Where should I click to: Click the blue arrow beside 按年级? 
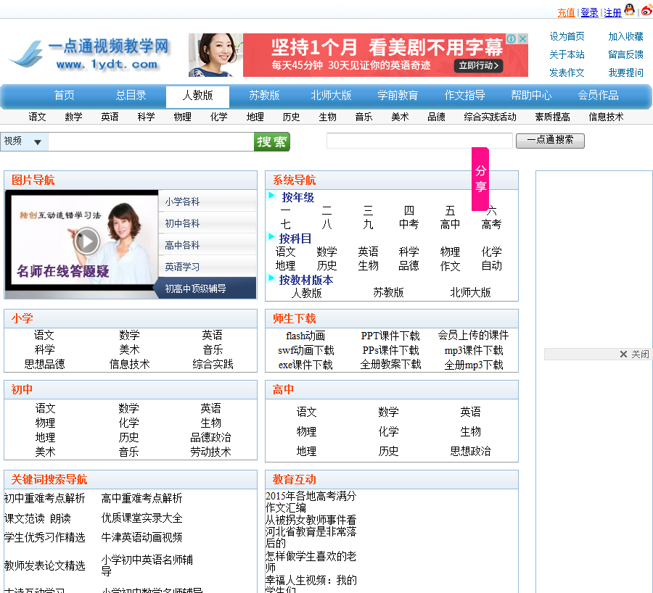[271, 196]
